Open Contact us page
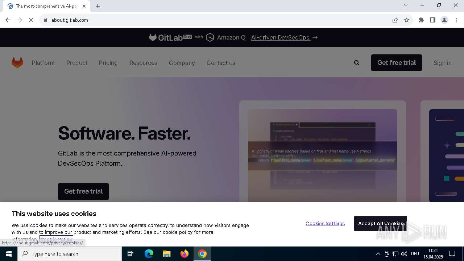 [x=221, y=63]
